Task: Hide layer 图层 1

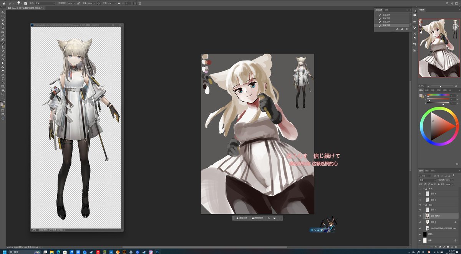Action: pyautogui.click(x=420, y=200)
